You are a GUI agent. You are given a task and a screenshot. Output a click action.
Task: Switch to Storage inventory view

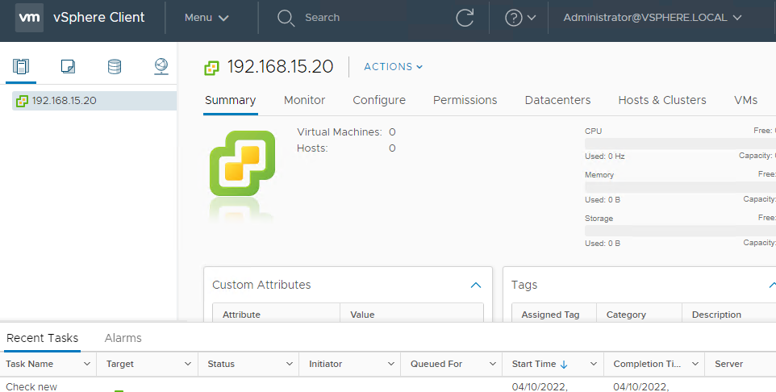115,66
